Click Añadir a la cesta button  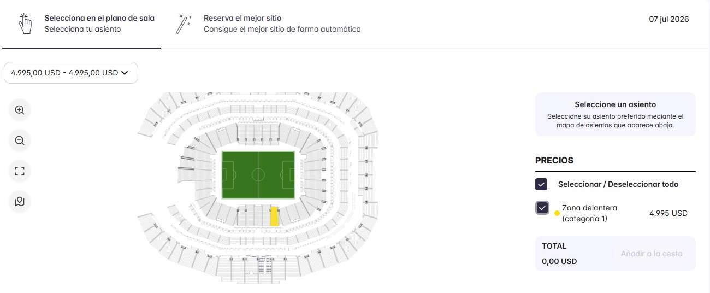[652, 254]
